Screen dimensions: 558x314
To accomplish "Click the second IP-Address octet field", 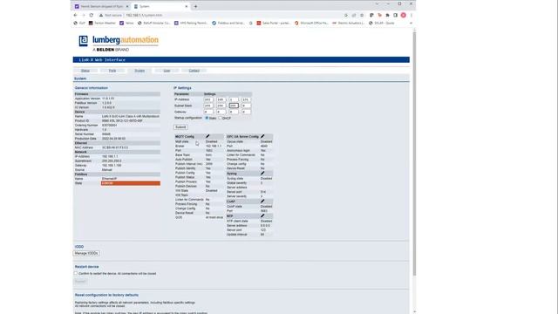I will coord(221,99).
